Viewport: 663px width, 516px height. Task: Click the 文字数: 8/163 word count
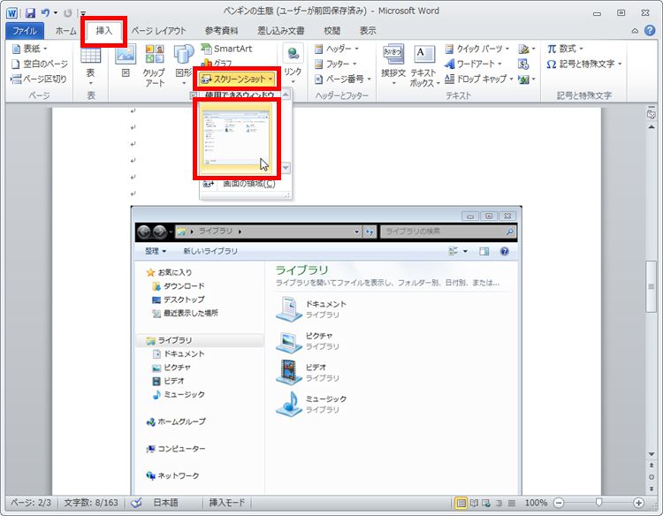(x=91, y=503)
